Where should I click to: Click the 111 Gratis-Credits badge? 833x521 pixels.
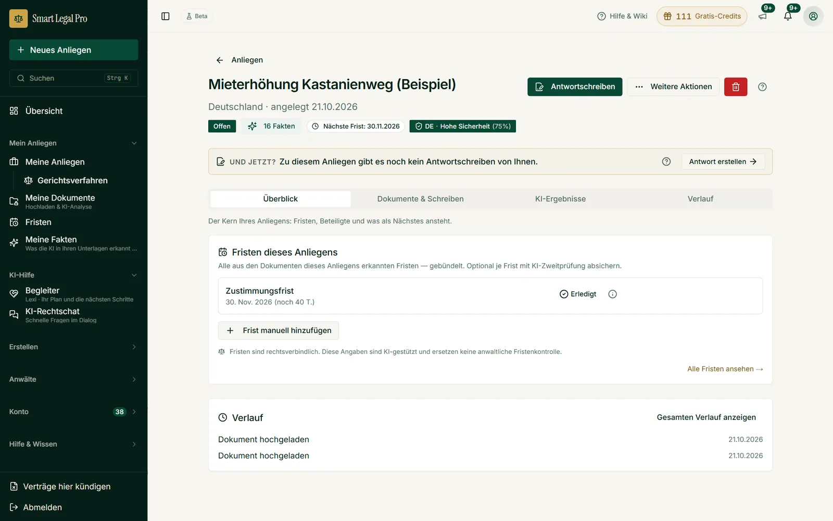coord(702,16)
